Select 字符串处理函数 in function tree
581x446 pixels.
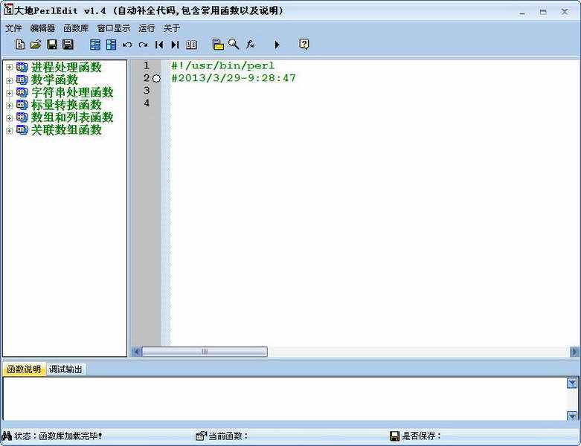72,92
